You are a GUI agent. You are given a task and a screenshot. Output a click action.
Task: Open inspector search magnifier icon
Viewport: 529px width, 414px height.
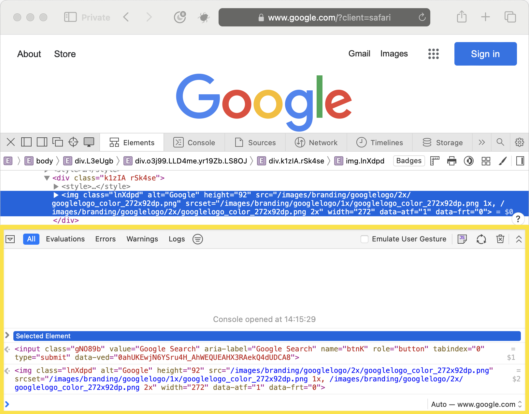[x=500, y=142]
